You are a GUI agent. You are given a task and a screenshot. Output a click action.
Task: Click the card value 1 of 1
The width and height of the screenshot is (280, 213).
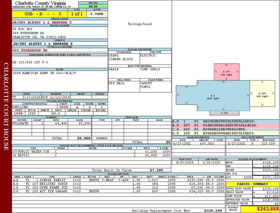(77, 14)
